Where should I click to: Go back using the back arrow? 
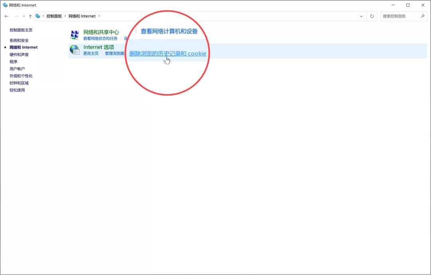tap(7, 16)
